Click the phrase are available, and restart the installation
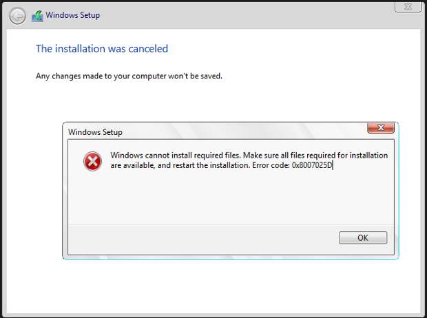Image resolution: width=427 pixels, height=318 pixels. pos(180,165)
